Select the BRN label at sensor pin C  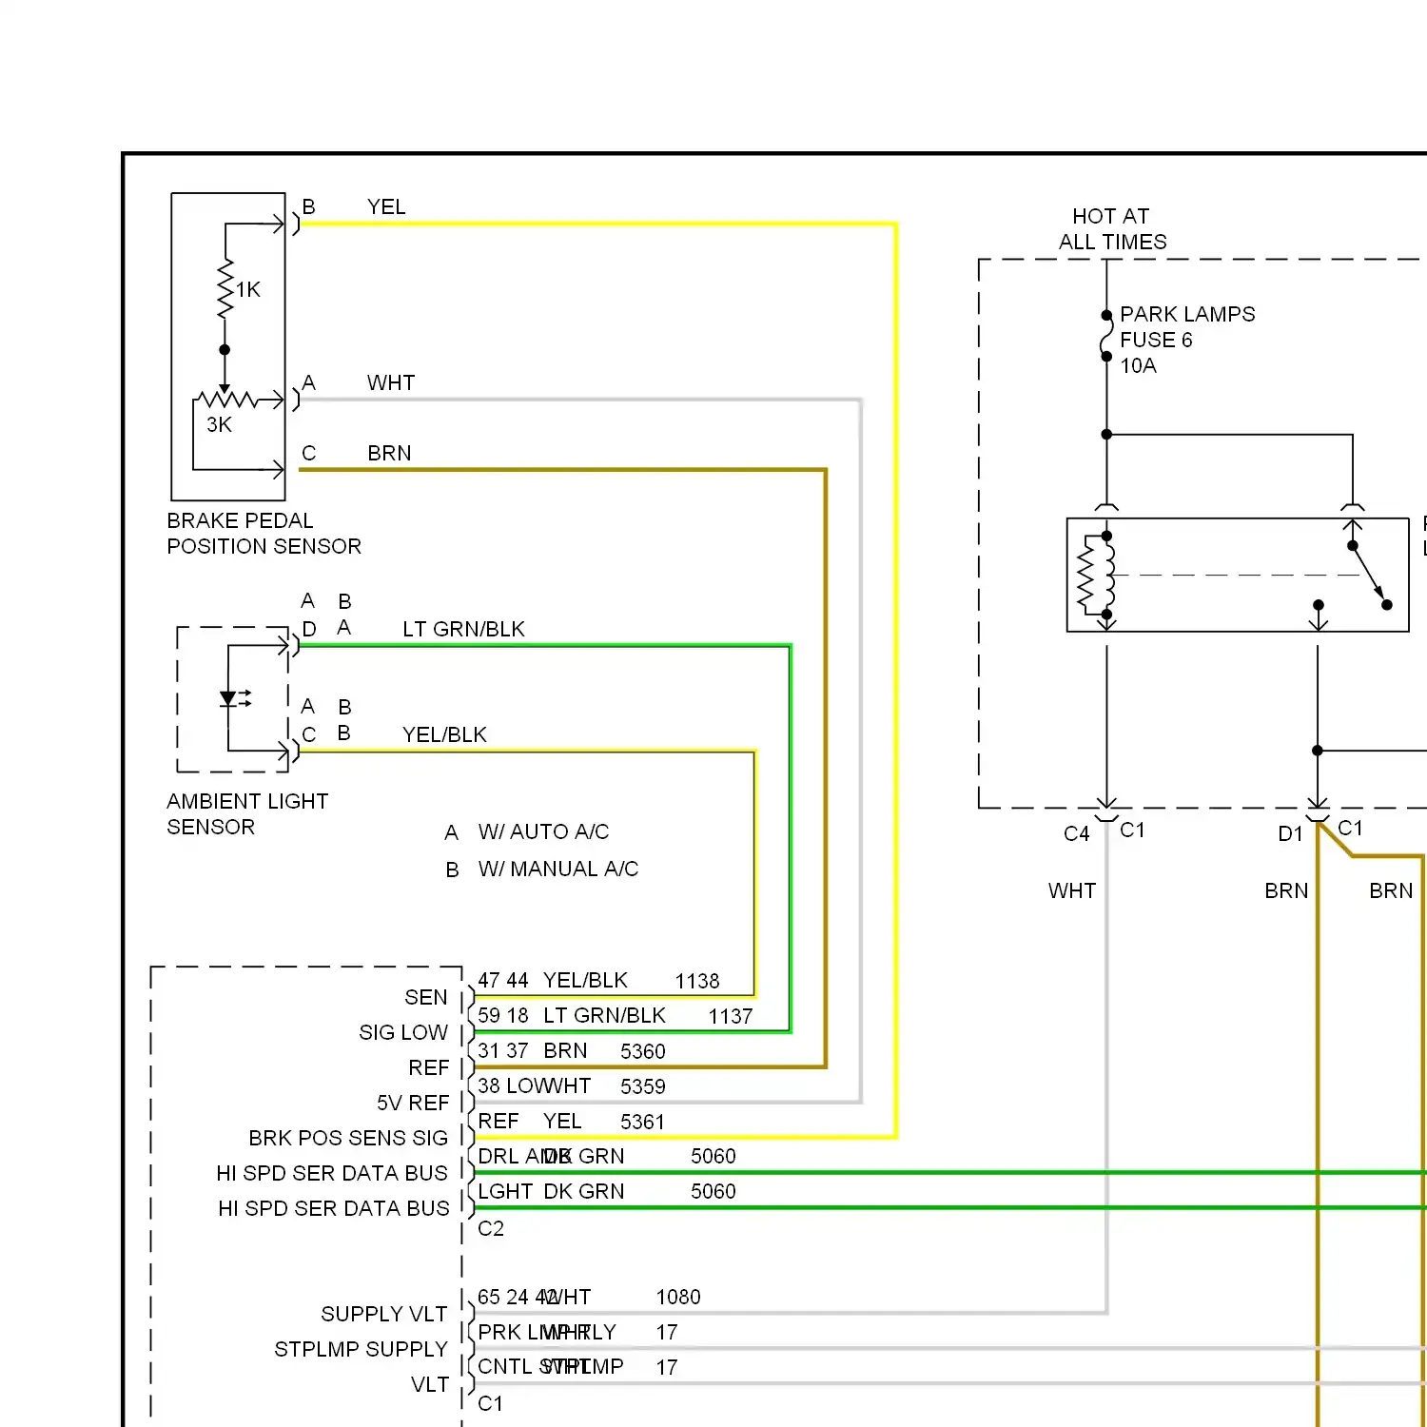[389, 453]
